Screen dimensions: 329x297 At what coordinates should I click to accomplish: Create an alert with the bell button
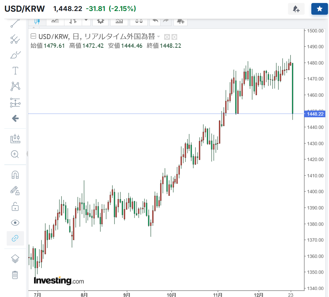[296, 9]
